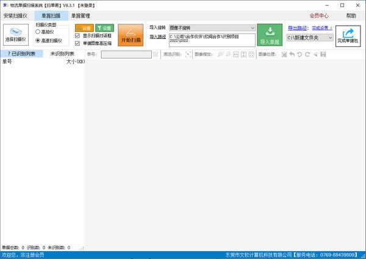Click the save icon in image processing
366x259 pixels.
[323, 54]
